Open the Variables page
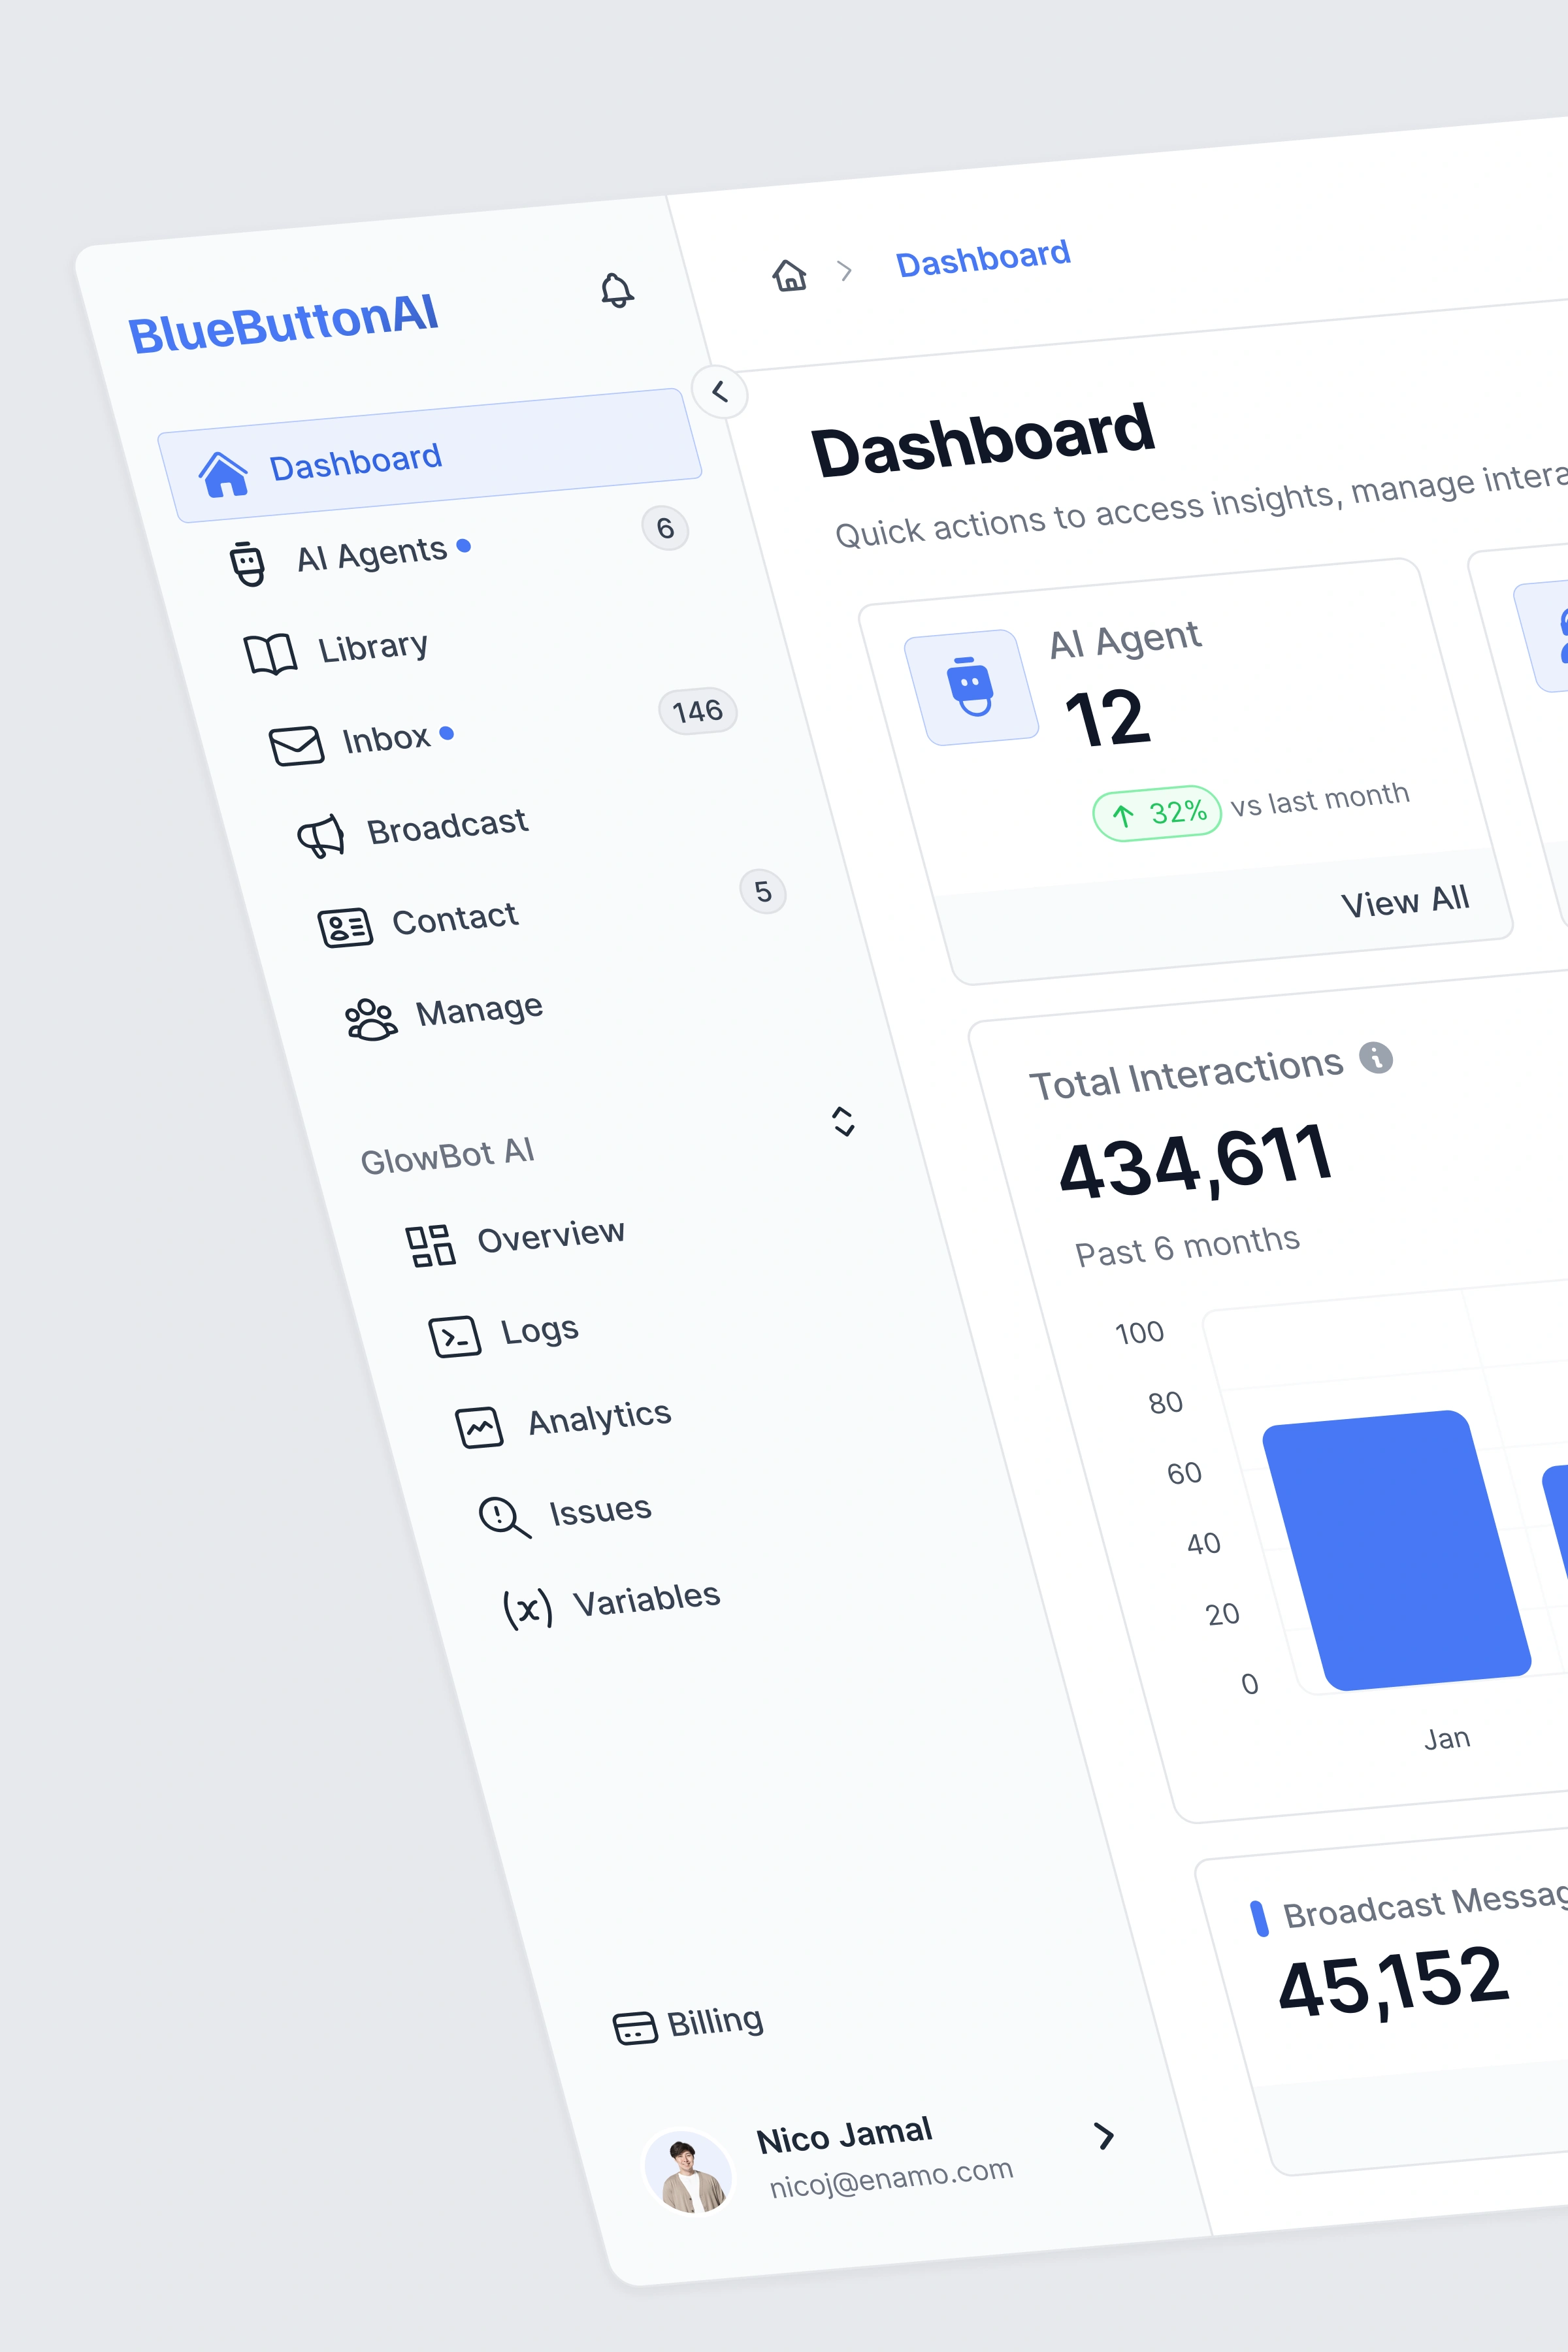The width and height of the screenshot is (1568, 2352). pyautogui.click(x=645, y=1599)
